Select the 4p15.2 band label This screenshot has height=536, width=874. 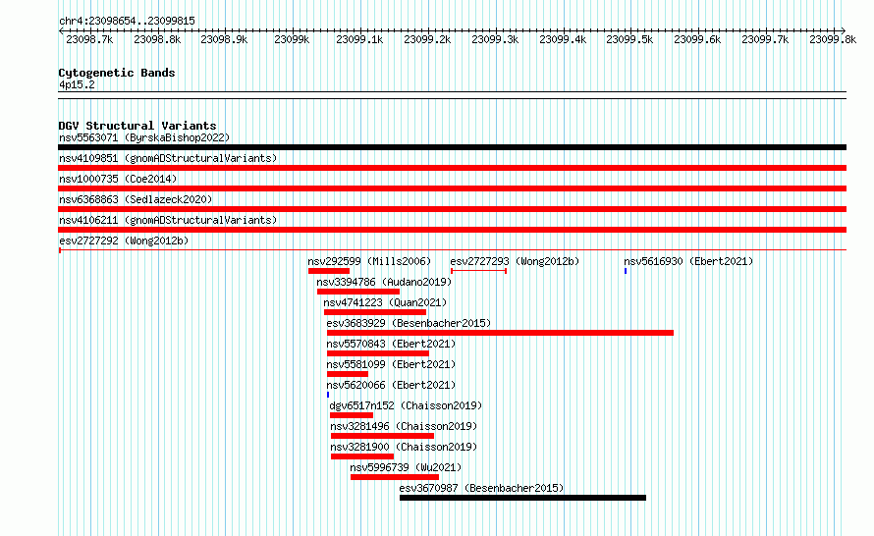coord(77,85)
